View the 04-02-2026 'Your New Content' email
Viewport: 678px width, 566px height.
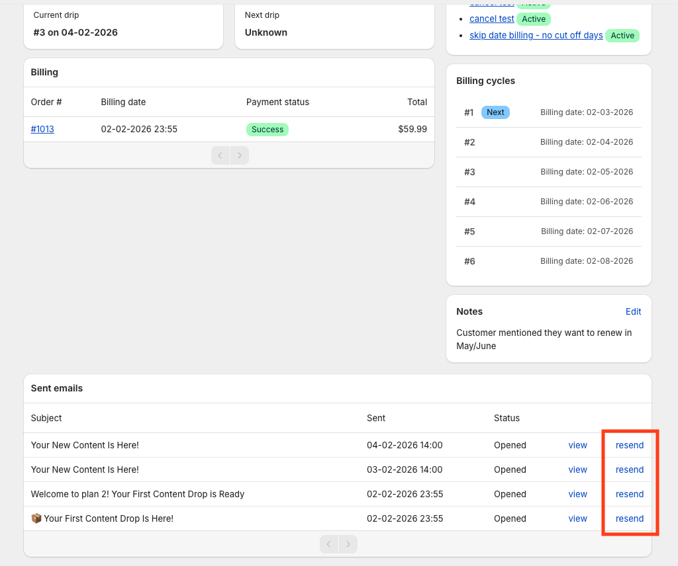[x=577, y=446]
